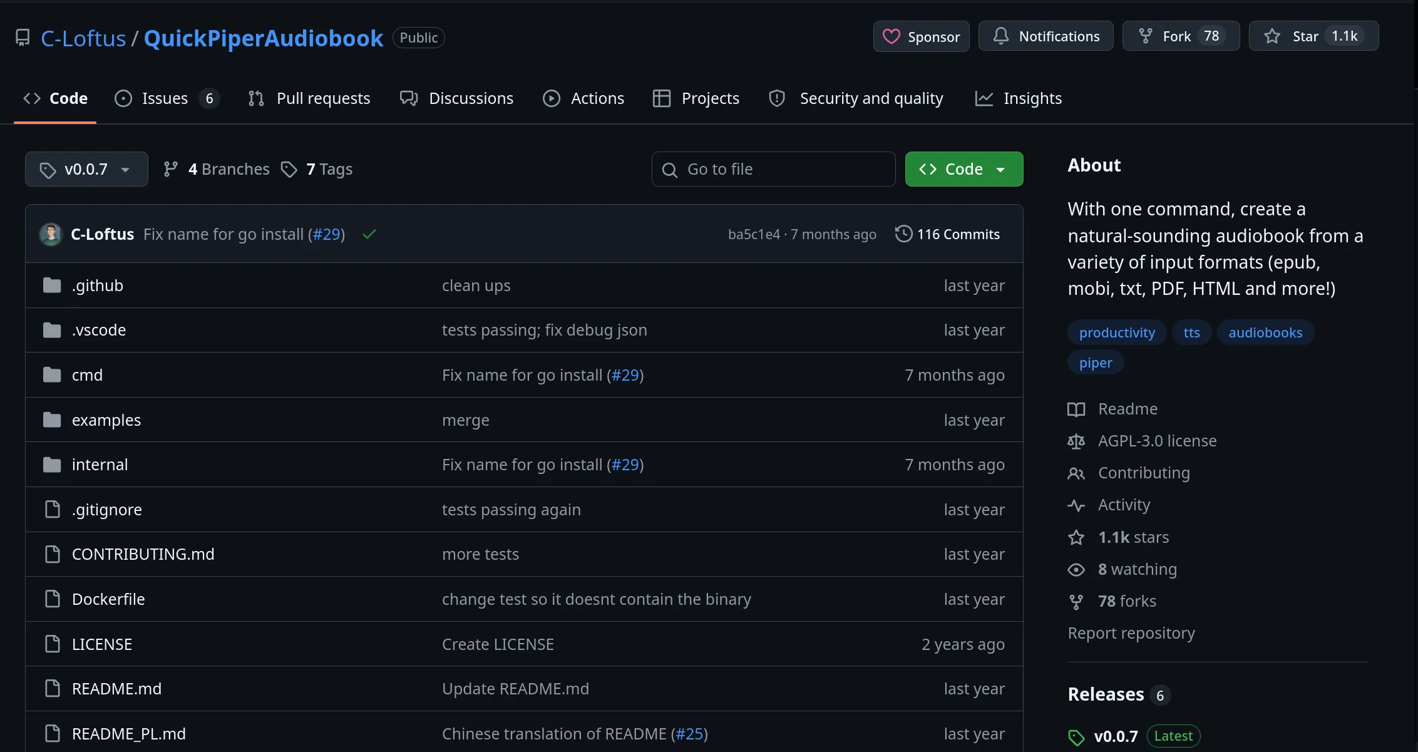View the 7 Tags link
Screen dimensions: 1418x752
(317, 169)
